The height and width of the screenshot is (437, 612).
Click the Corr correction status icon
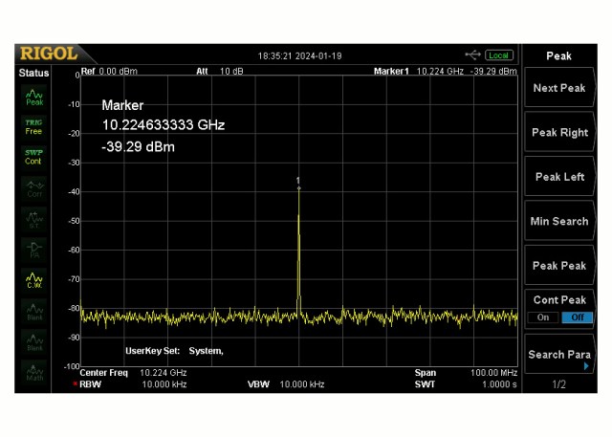point(33,188)
